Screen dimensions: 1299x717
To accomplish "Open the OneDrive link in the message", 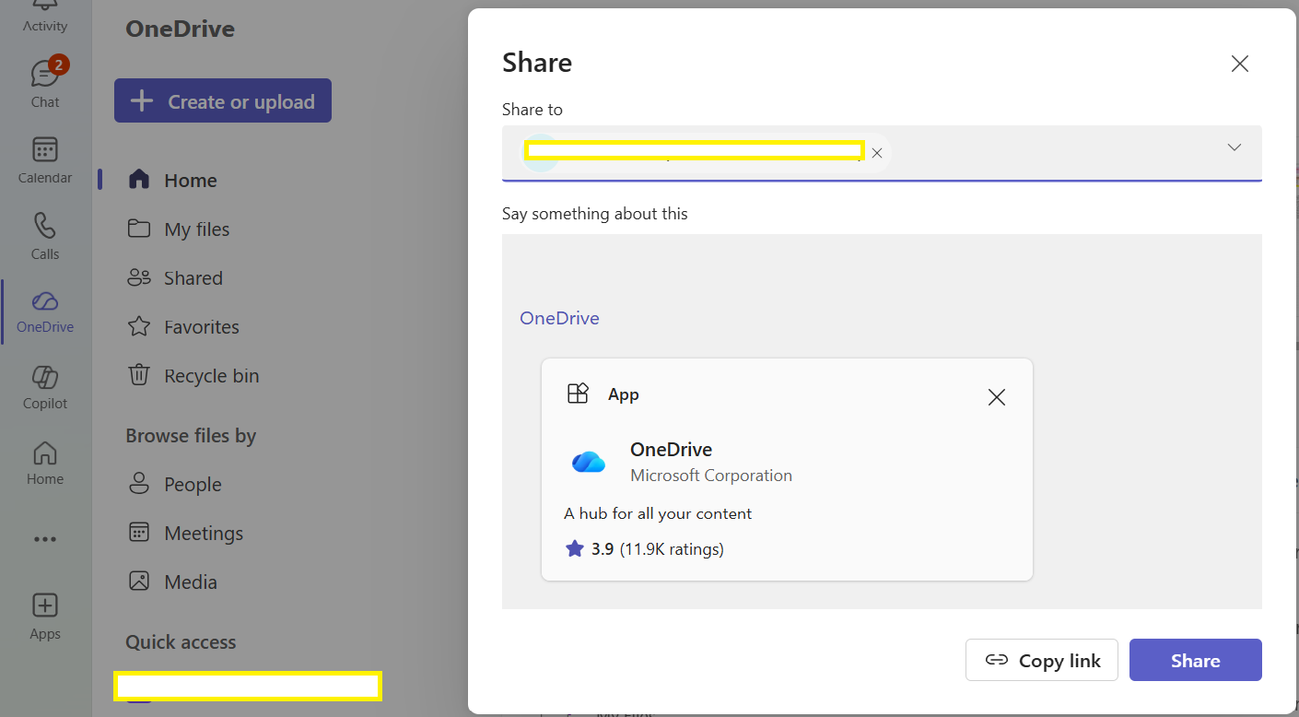I will (559, 318).
